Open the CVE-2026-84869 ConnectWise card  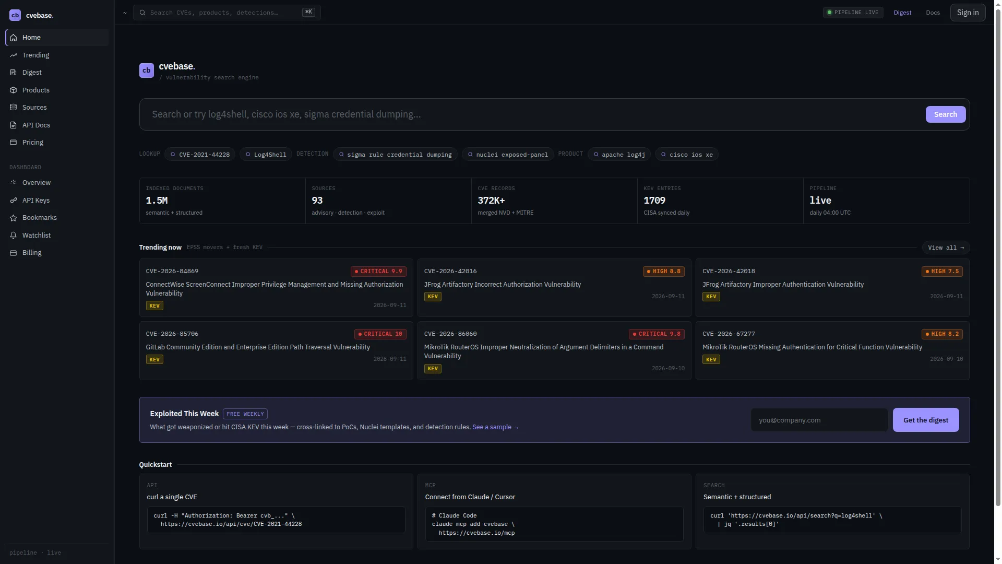click(x=276, y=288)
